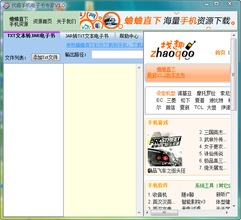Open 随e聊 software link
This screenshot has width=241, height=220.
(187, 195)
